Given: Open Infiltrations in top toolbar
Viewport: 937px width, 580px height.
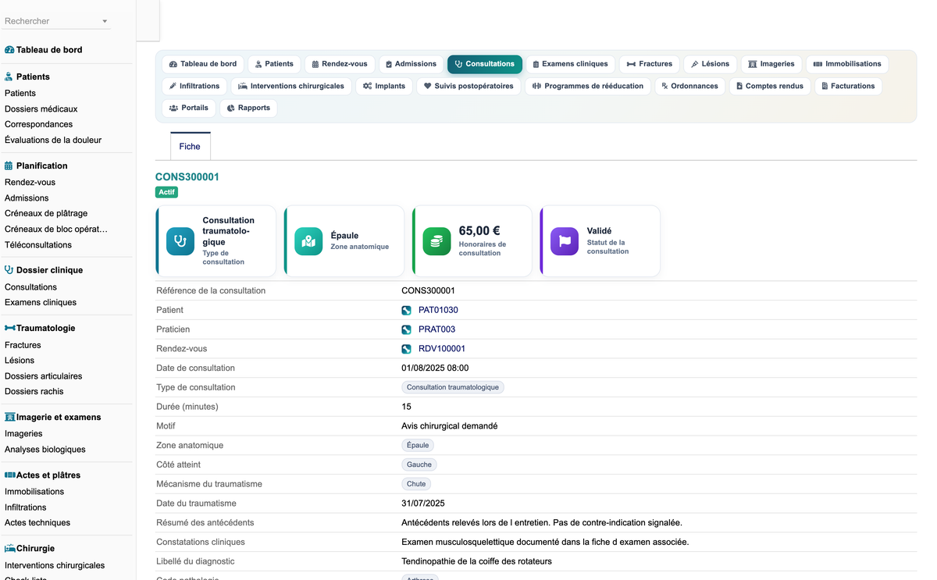Looking at the screenshot, I should (x=194, y=86).
